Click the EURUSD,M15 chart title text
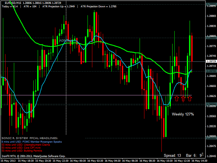Viewport: 217px width, 163px height. pyautogui.click(x=13, y=3)
